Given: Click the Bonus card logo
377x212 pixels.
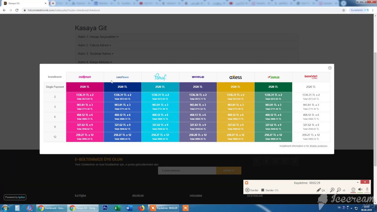Looking at the screenshot, I should coord(273,77).
